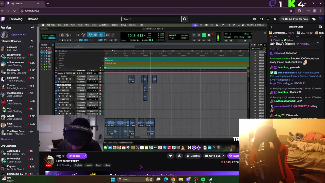The width and height of the screenshot is (325, 183).
Task: Open the Pro Tools AudioSuite menu
Action: point(104,25)
